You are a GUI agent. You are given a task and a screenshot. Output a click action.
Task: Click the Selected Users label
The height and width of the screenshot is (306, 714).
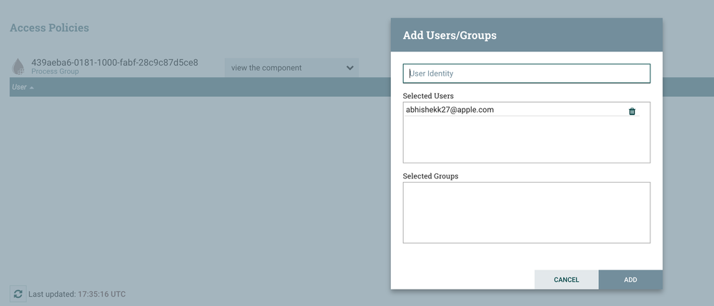pos(428,96)
